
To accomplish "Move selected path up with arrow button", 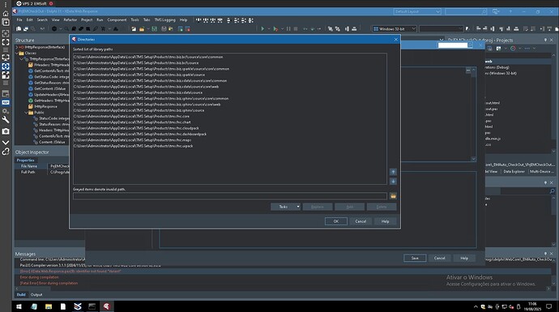I will click(393, 172).
